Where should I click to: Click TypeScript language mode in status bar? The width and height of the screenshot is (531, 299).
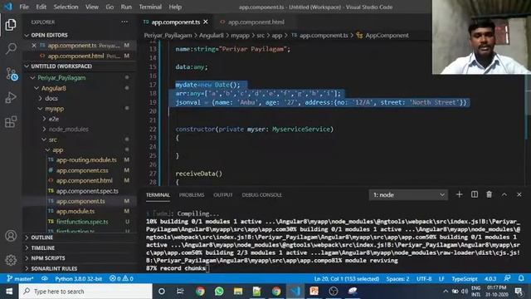[465, 279]
